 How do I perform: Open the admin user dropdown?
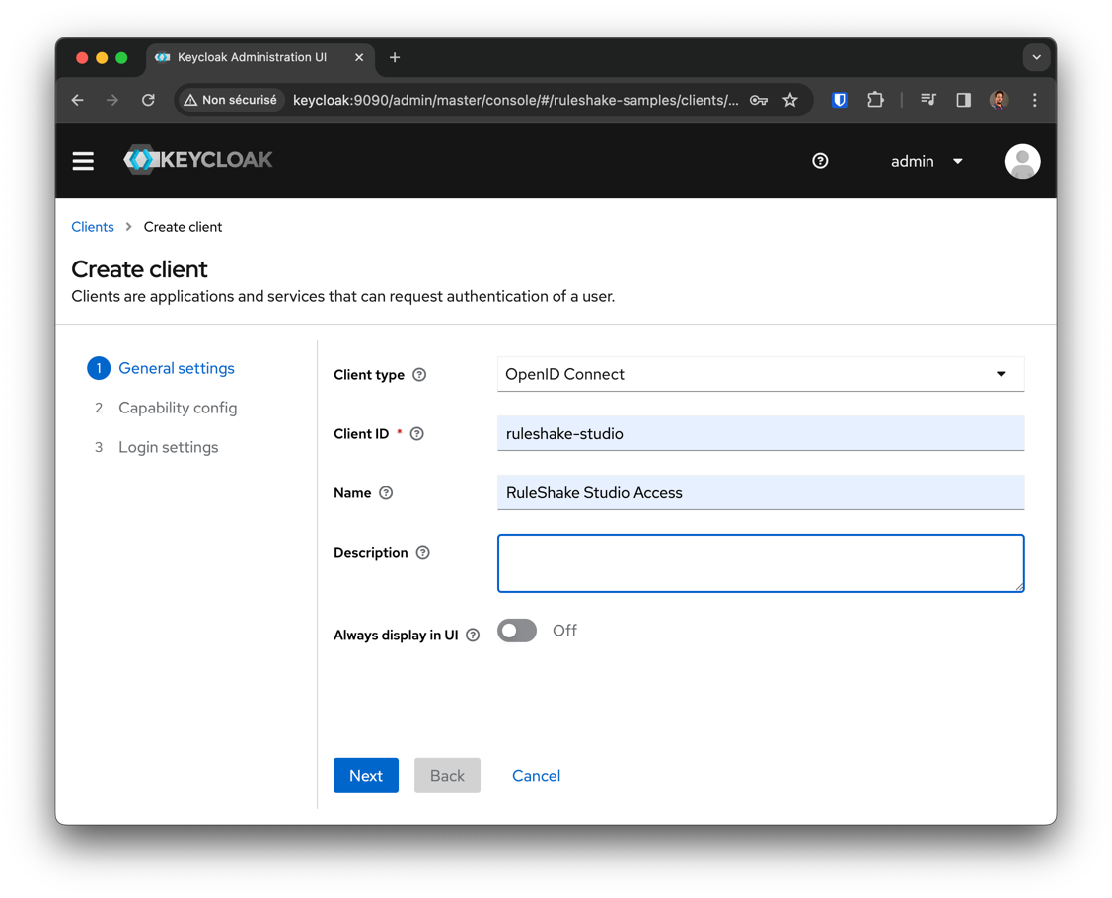(x=926, y=161)
